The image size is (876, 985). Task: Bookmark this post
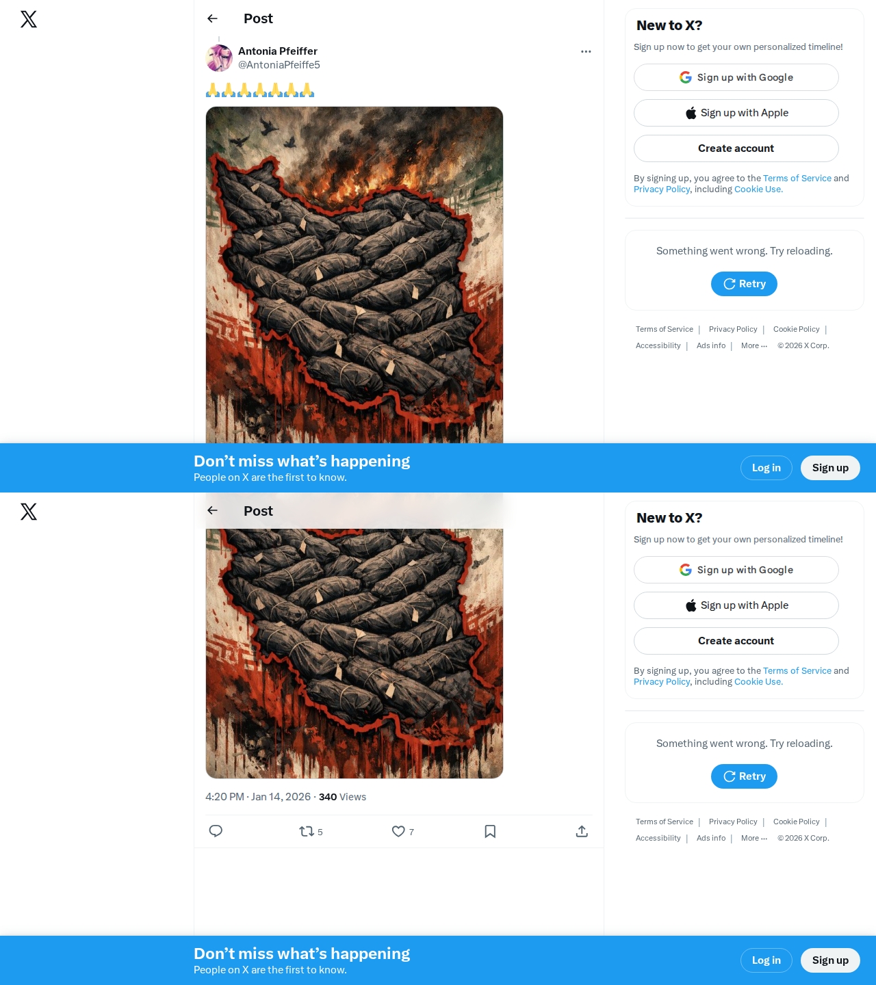point(490,831)
